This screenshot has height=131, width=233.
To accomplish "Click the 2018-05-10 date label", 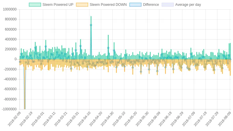I will tap(119, 119).
